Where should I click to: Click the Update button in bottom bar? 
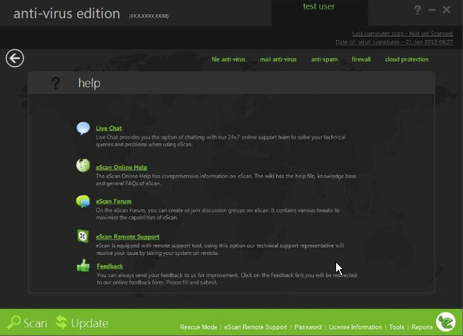[82, 322]
